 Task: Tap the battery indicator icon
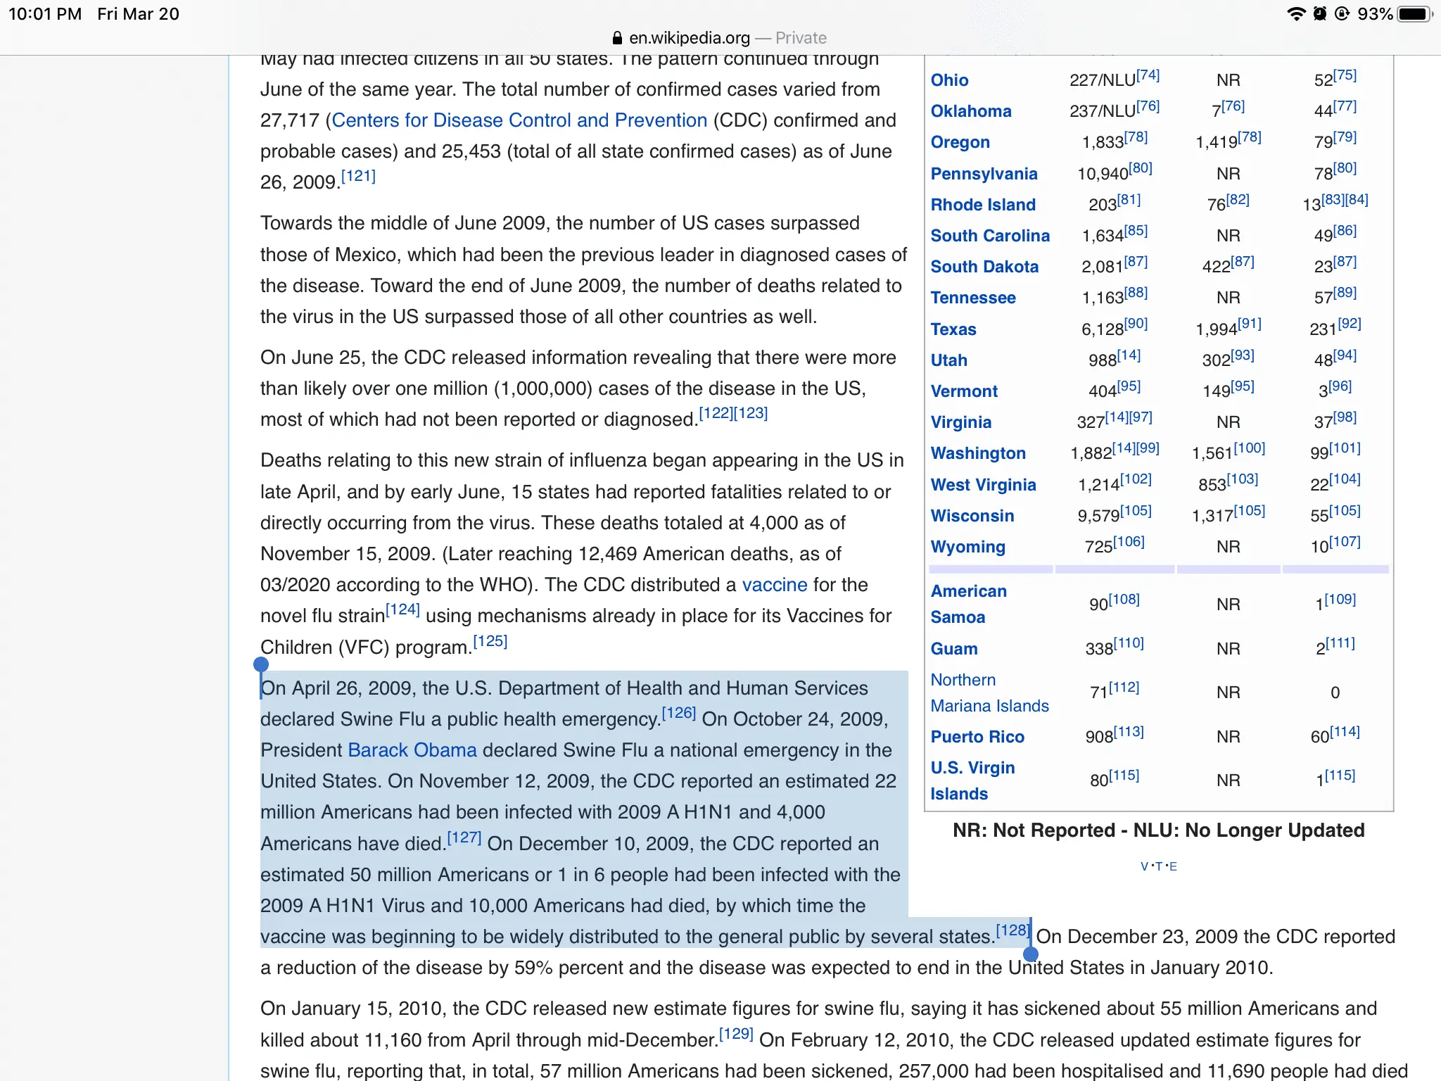click(x=1414, y=14)
